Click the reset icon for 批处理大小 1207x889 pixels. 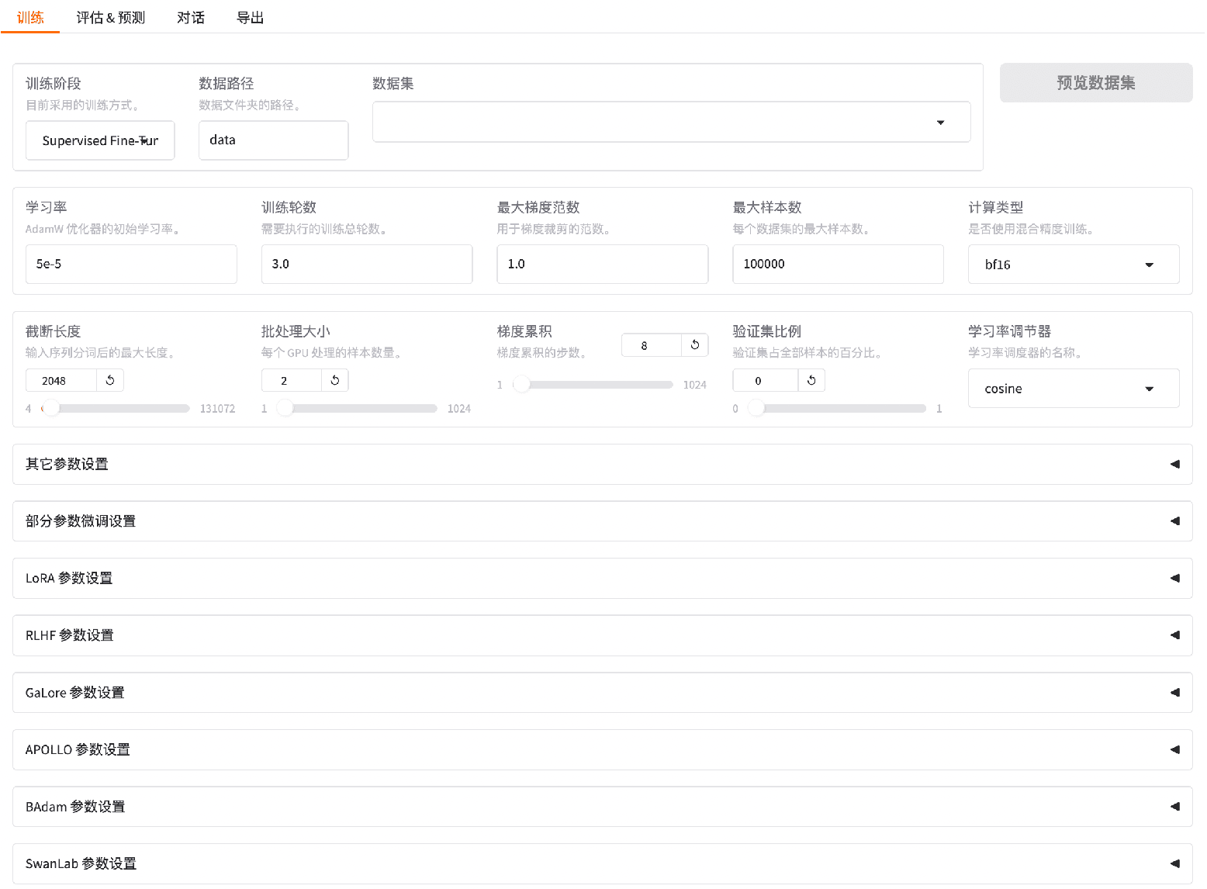click(x=334, y=380)
